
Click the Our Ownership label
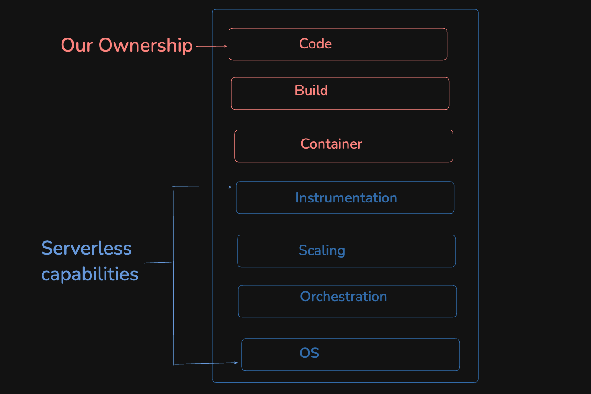[x=127, y=45]
